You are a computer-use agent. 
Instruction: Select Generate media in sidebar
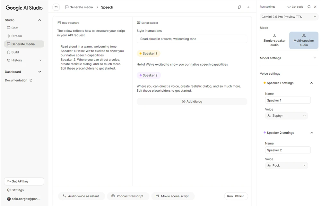[24, 44]
